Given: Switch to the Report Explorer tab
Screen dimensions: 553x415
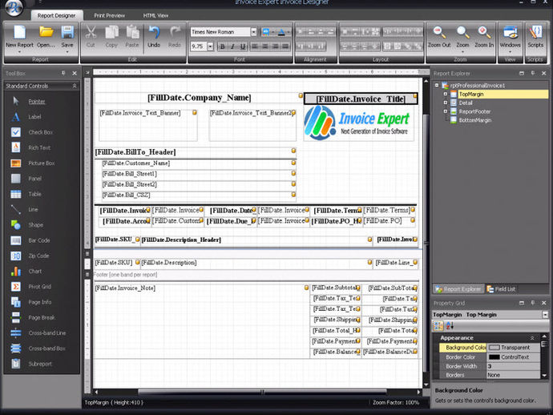Looking at the screenshot, I should (458, 289).
